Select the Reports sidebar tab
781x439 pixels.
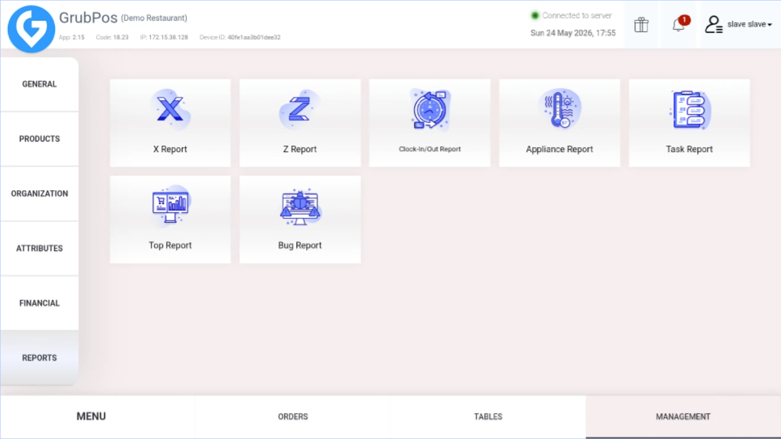[x=39, y=357]
